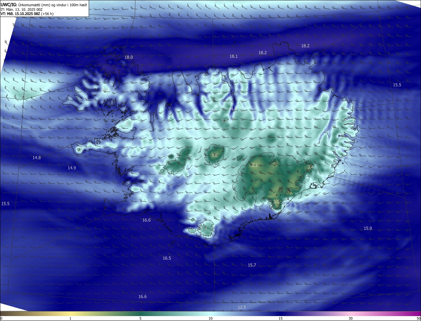Click the 50 label on the color scale
This screenshot has height=321, width=421.
click(x=418, y=318)
